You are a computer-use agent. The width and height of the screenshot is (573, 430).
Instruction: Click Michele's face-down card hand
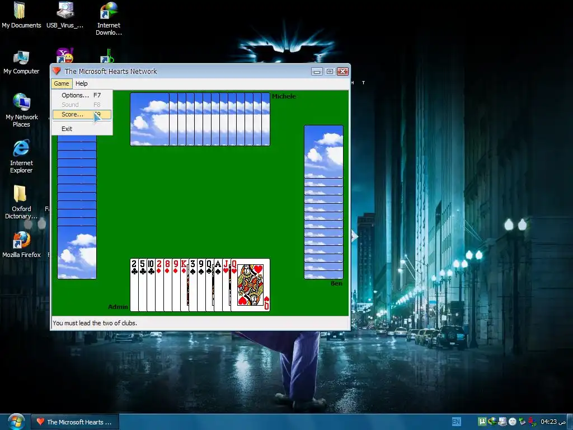(200, 119)
